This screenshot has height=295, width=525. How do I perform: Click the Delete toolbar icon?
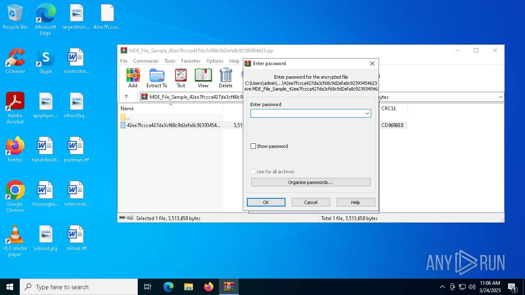pyautogui.click(x=226, y=78)
